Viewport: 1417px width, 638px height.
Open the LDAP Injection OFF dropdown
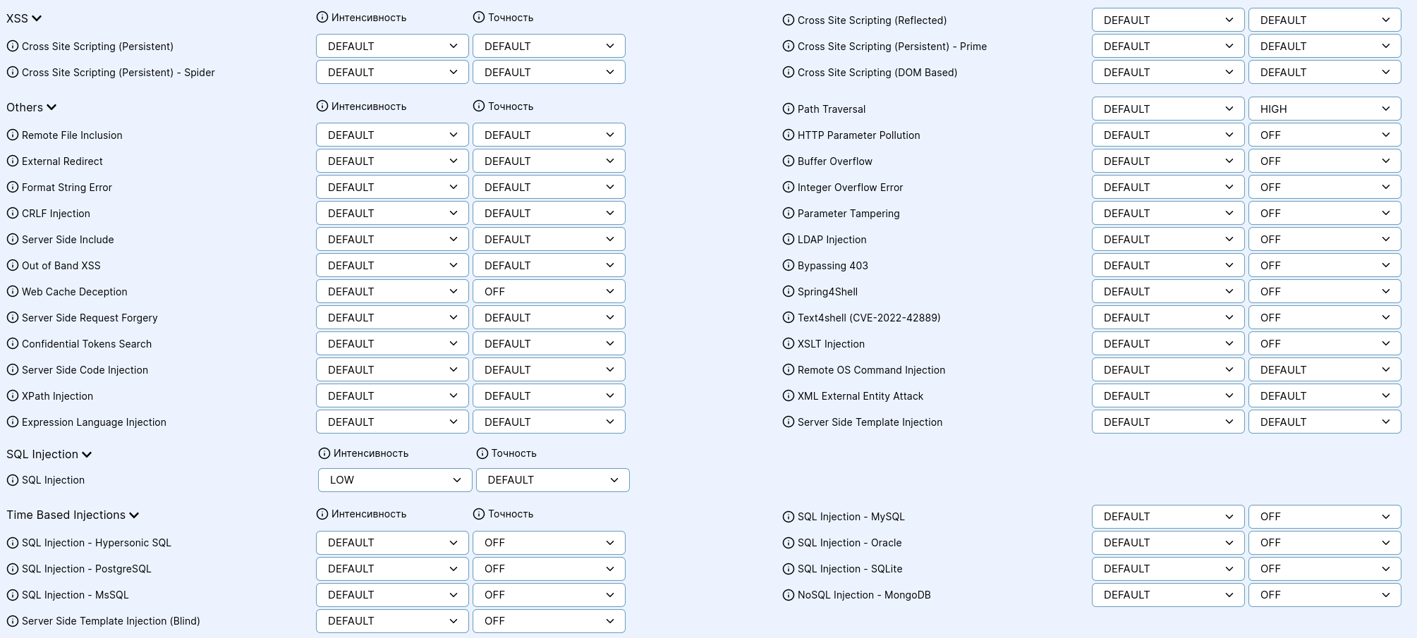[x=1324, y=239]
